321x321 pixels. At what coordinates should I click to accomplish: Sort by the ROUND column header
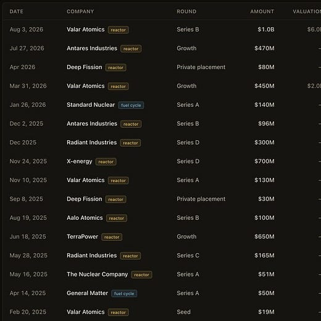click(x=186, y=12)
